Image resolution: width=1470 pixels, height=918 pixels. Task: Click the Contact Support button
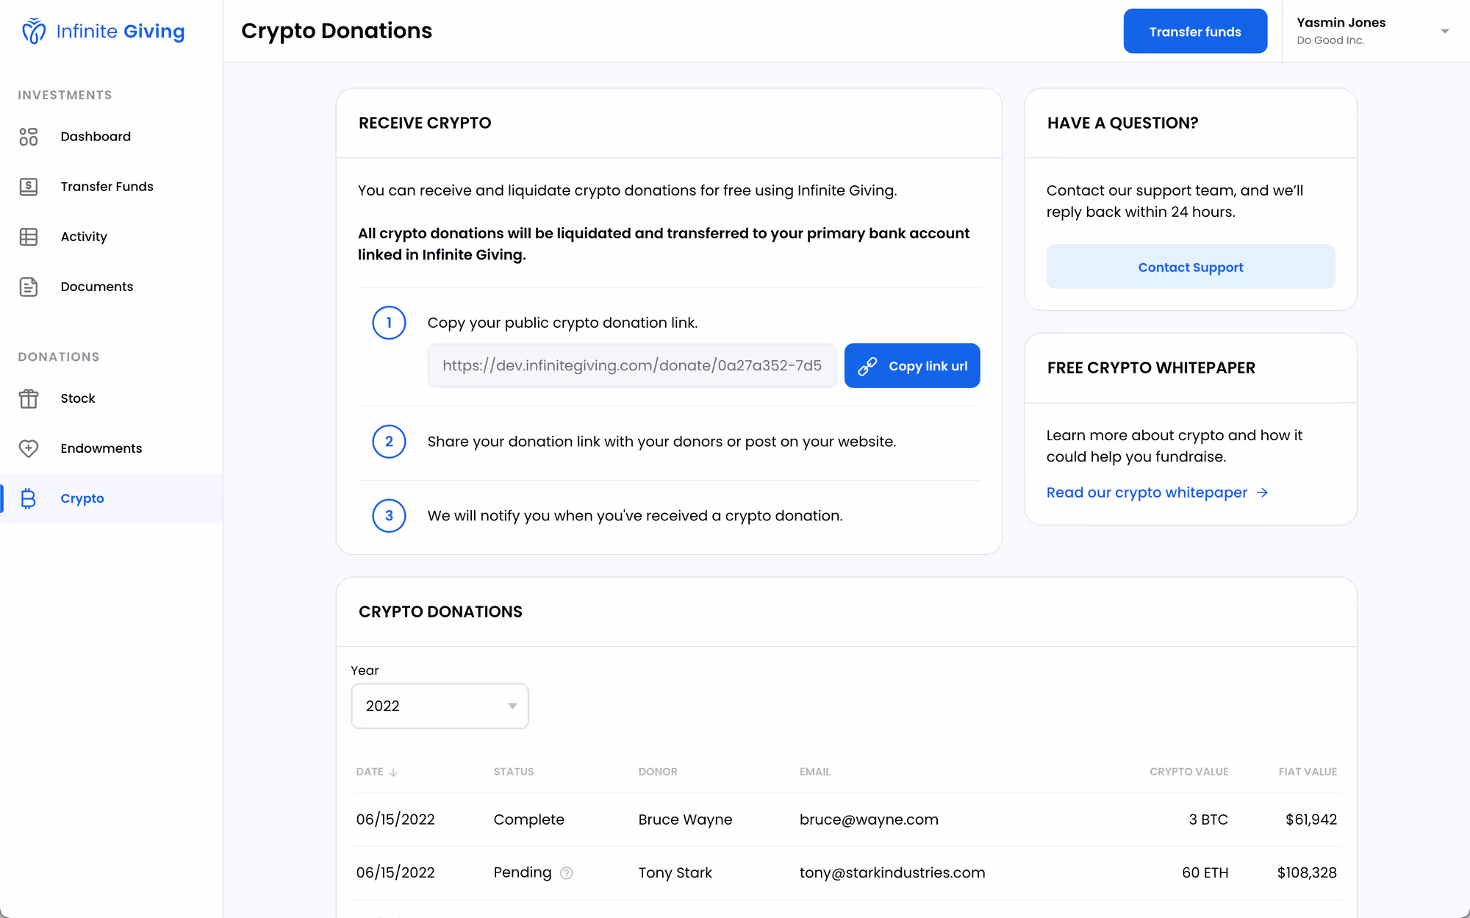1190,267
